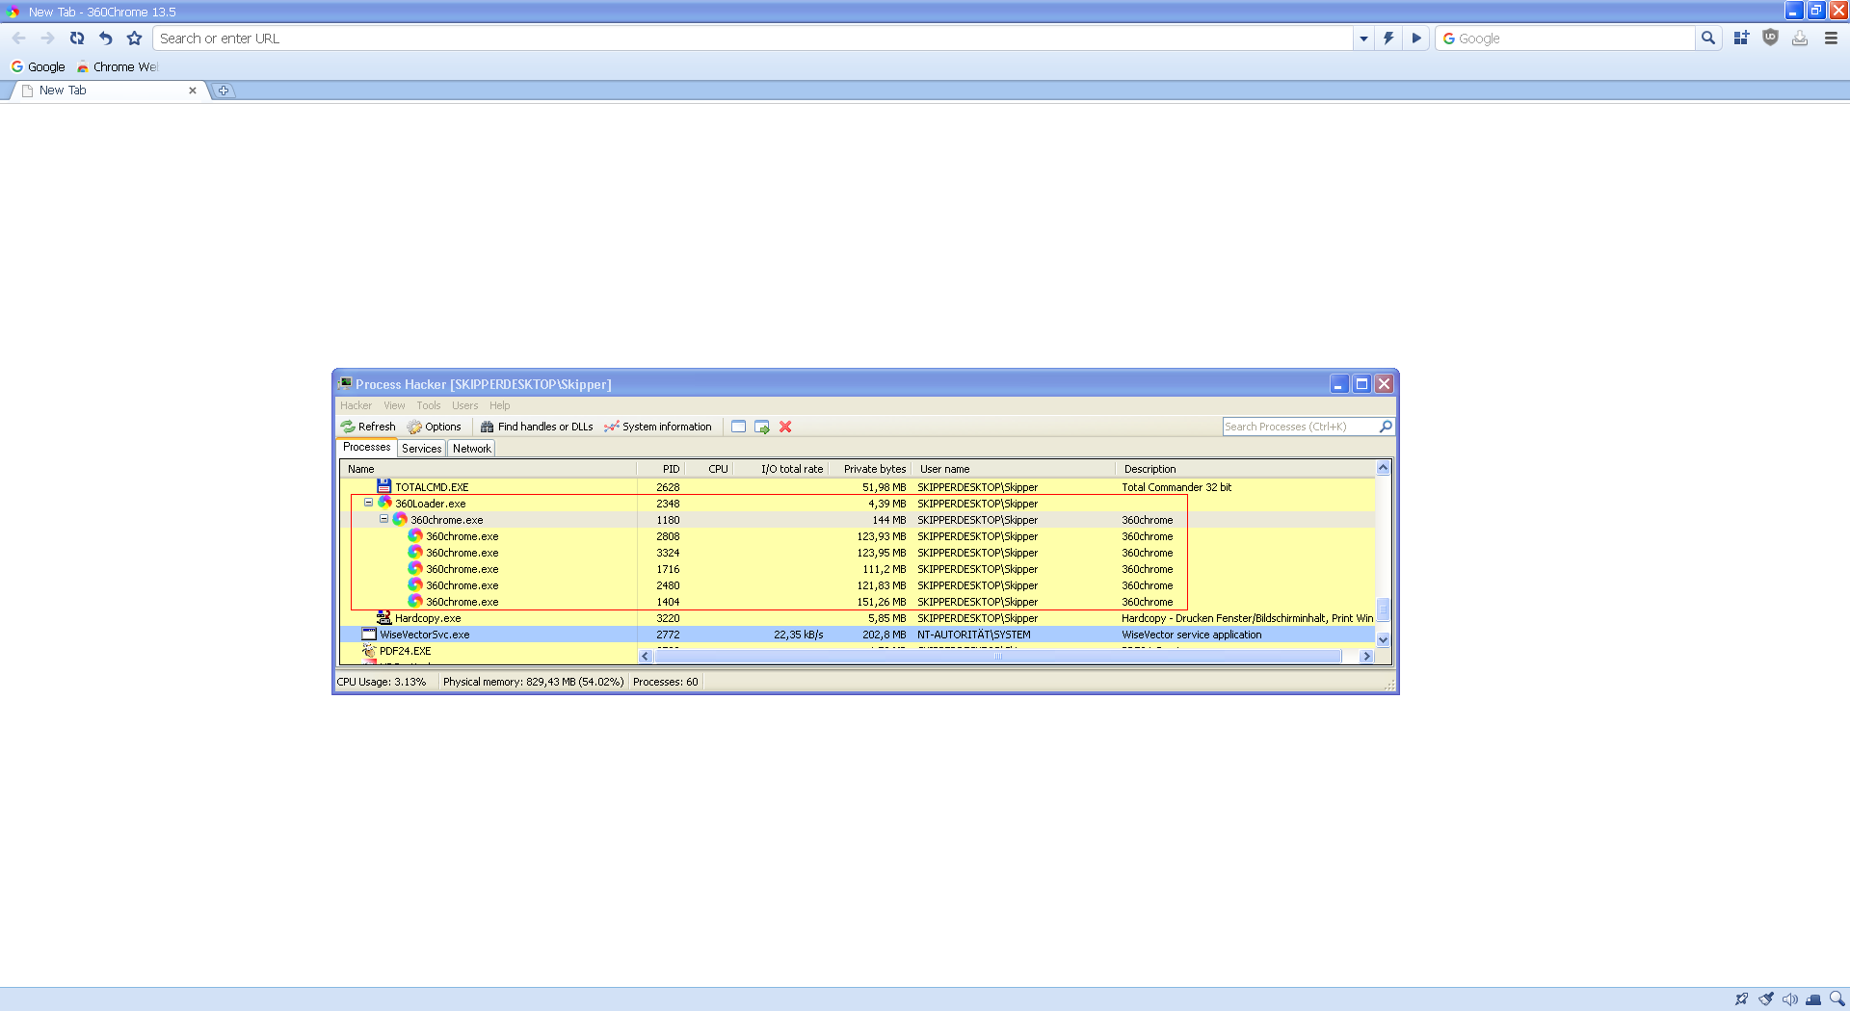1850x1011 pixels.
Task: Click the horizontal scrollbar right arrow
Action: click(1366, 657)
